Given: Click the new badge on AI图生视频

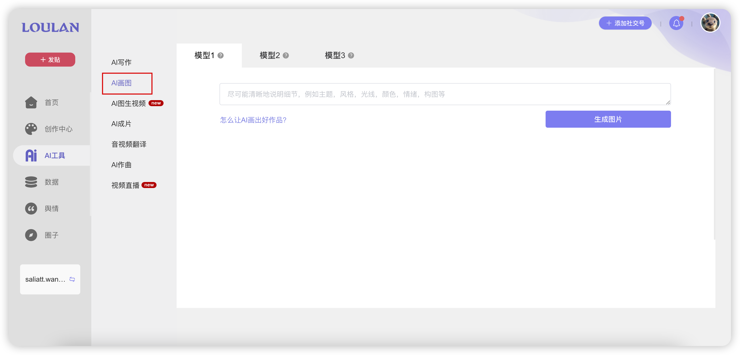Looking at the screenshot, I should [x=156, y=103].
